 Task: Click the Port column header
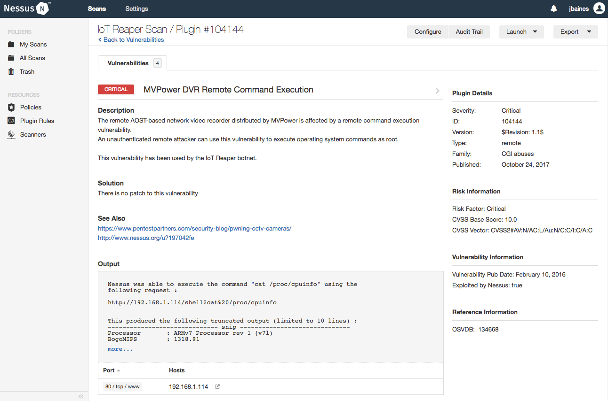coord(109,370)
